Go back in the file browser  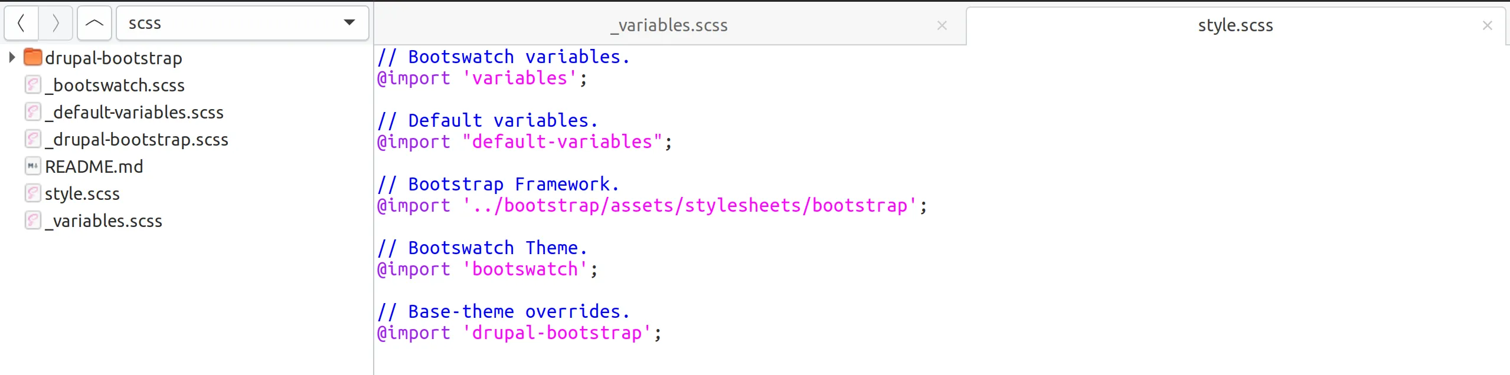(21, 24)
